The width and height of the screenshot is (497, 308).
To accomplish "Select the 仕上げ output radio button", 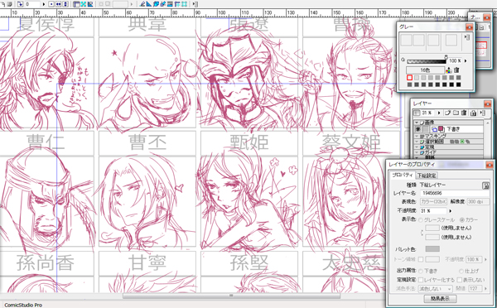I will [461, 271].
